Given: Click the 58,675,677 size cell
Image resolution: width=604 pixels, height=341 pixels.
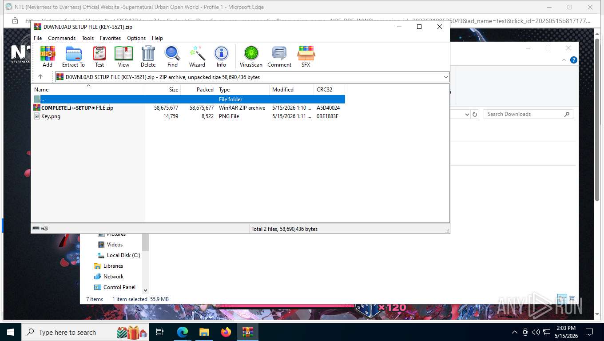Looking at the screenshot, I should [x=166, y=107].
